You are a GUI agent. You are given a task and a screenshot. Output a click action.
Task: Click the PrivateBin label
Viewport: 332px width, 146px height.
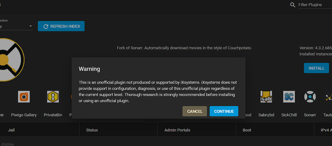(x=53, y=115)
